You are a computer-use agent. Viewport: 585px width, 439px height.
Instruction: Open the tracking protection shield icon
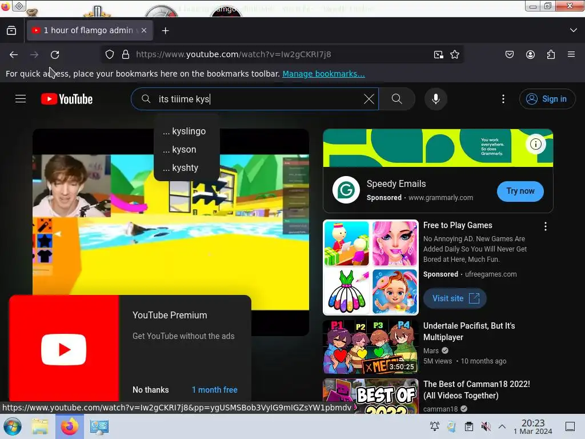coord(109,54)
